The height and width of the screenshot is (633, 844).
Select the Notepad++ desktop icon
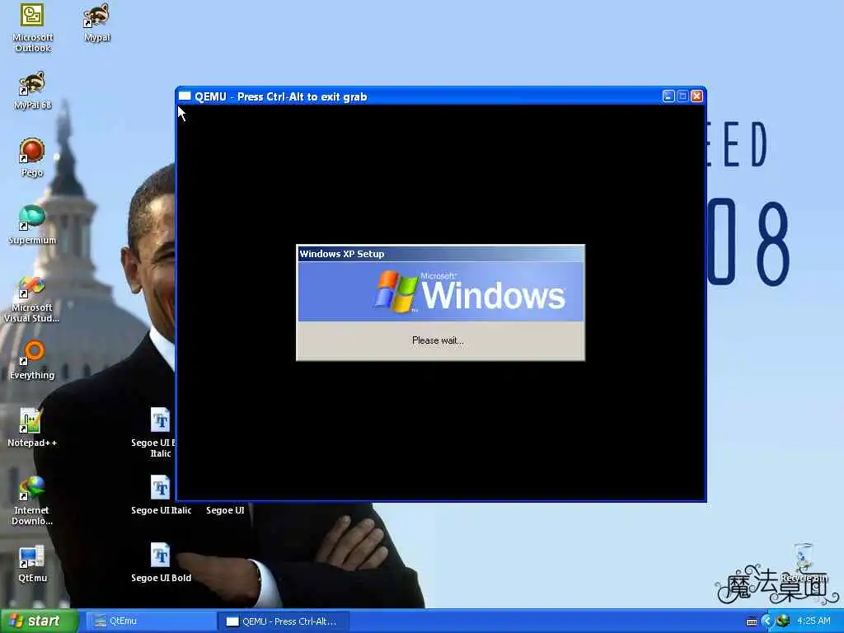32,428
